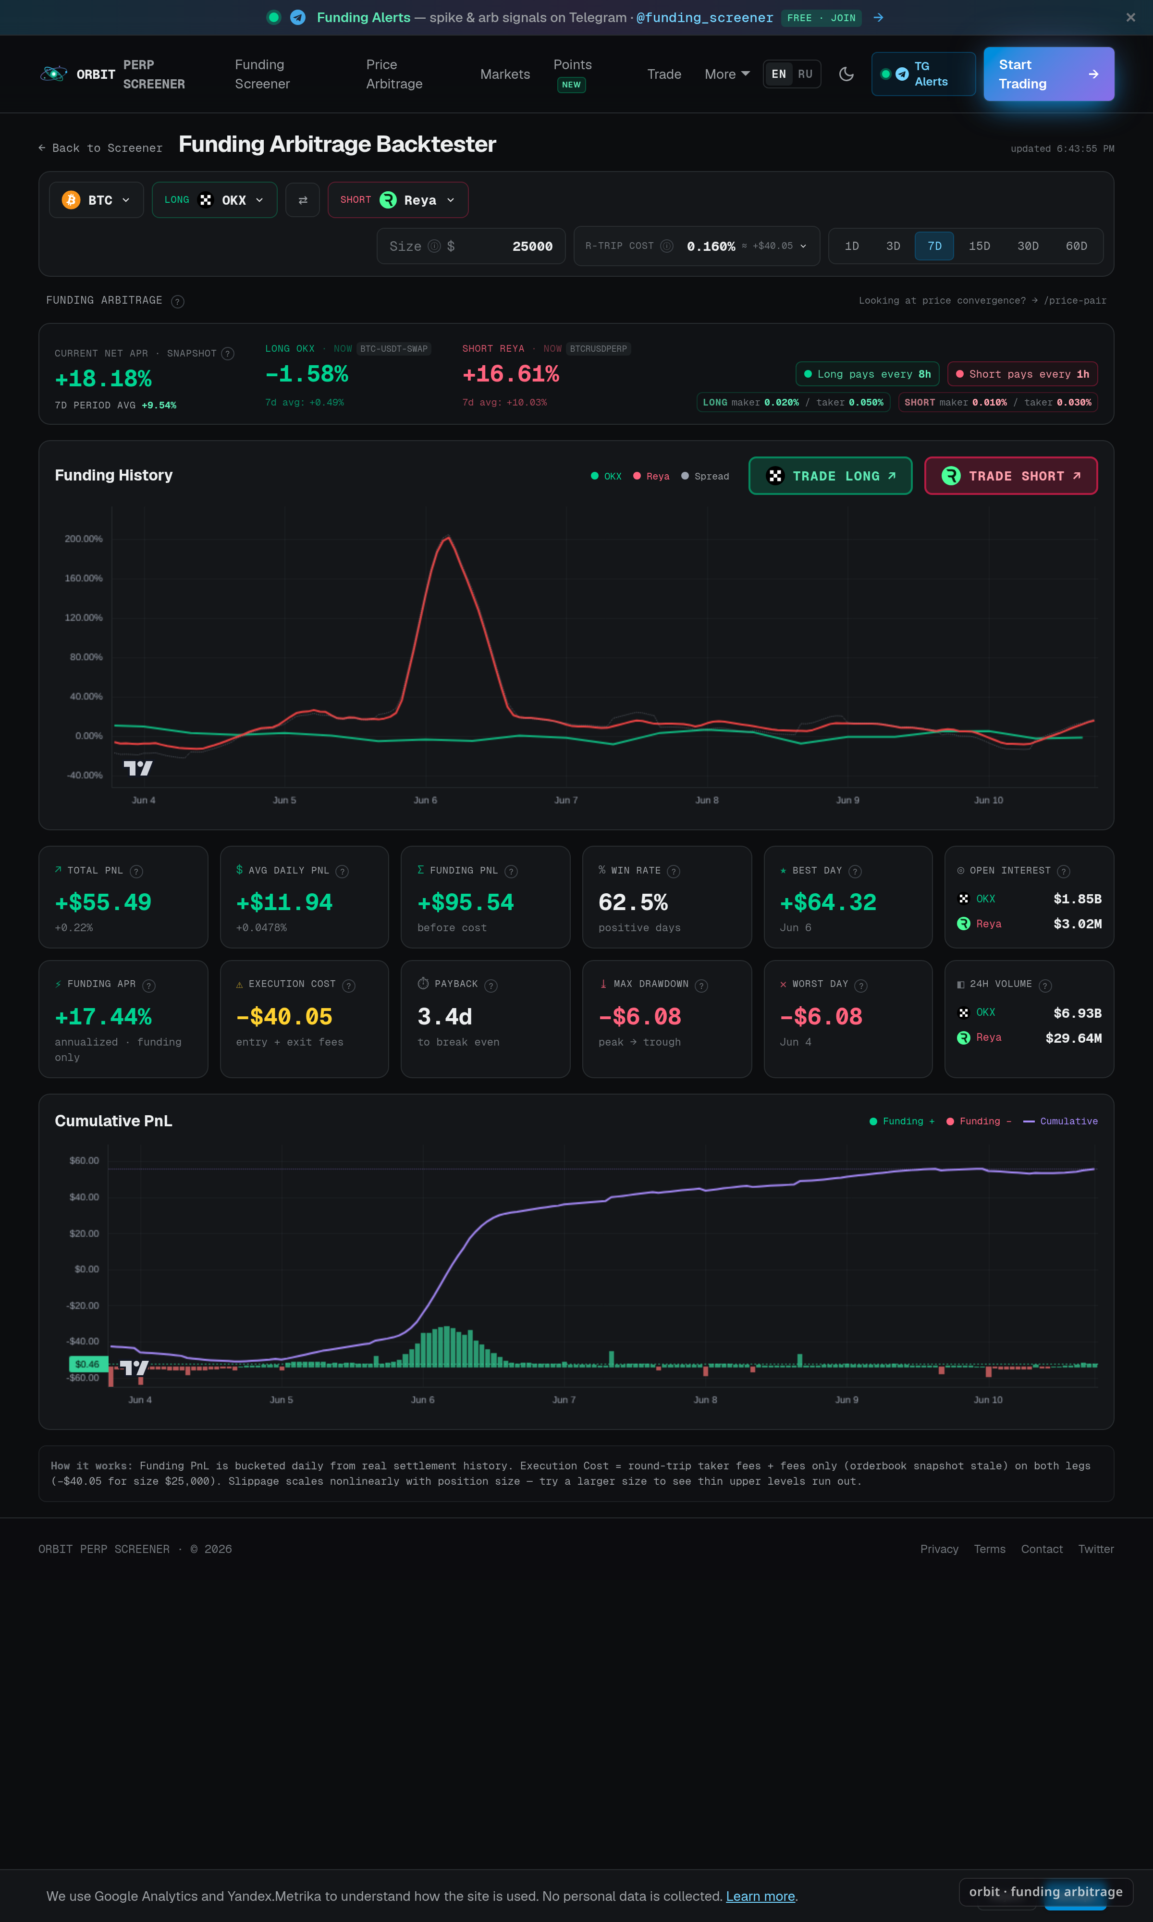This screenshot has height=1922, width=1153.
Task: Open the SHORT Reya exchange dropdown
Action: coord(398,200)
